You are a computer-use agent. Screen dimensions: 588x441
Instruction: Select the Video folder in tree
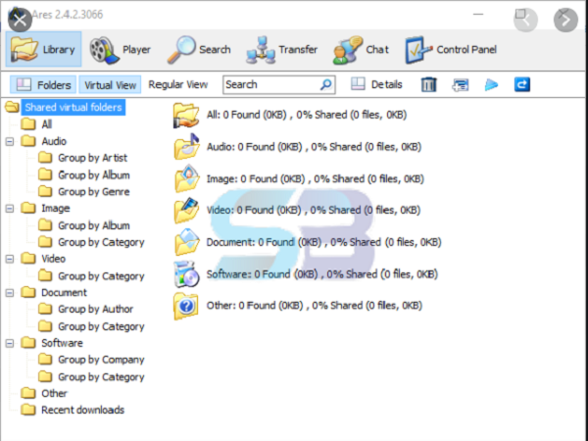pyautogui.click(x=53, y=259)
